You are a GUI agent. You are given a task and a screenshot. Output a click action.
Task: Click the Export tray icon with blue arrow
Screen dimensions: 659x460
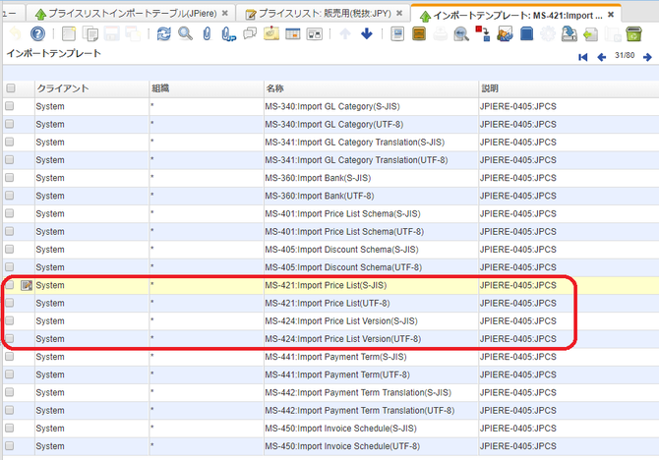click(x=569, y=33)
